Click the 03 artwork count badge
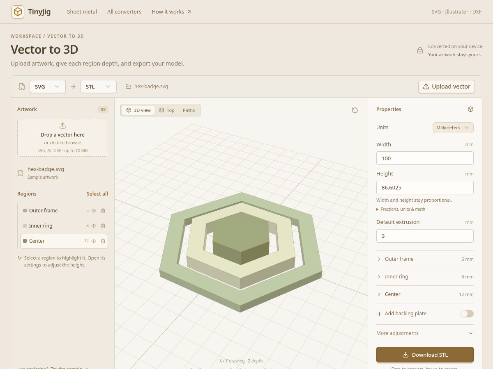493x369 pixels. pyautogui.click(x=103, y=109)
